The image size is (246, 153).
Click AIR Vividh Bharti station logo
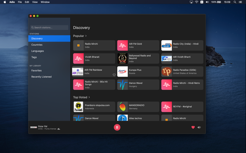click(x=167, y=59)
